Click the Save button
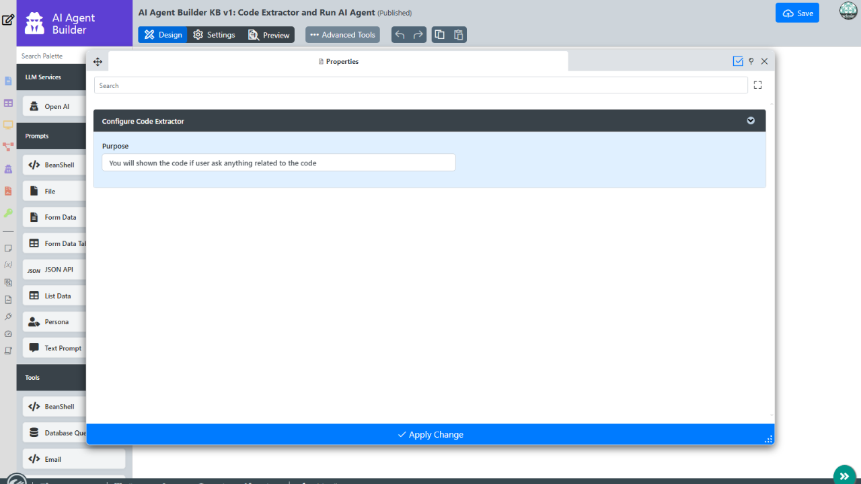Screen dimensions: 861x484 click(x=797, y=13)
